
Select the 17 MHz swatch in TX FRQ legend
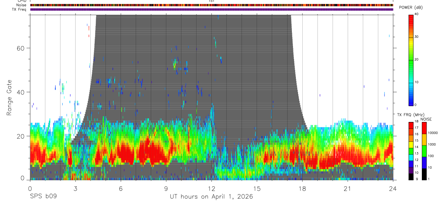(x=411, y=128)
